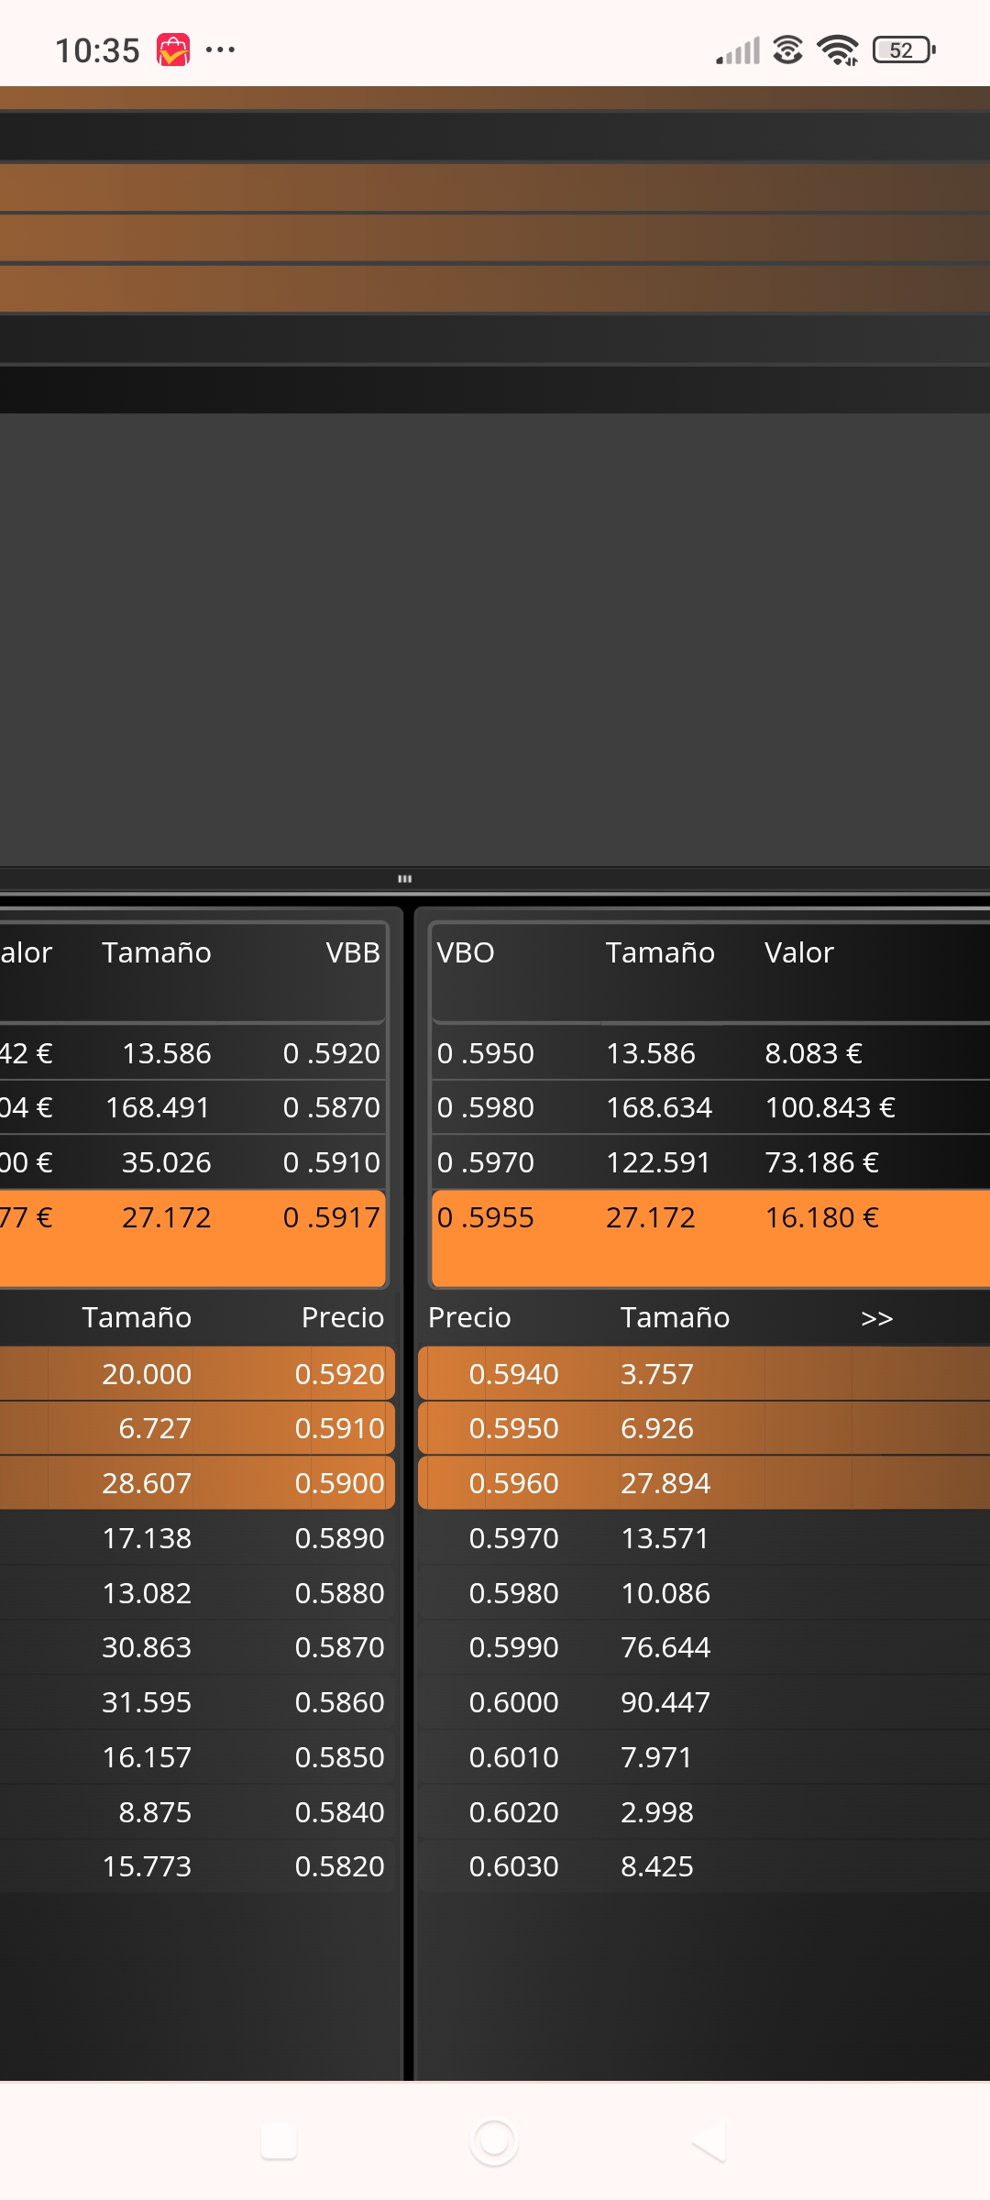
Task: Tap the Android back triangle button
Action: coord(709,2141)
